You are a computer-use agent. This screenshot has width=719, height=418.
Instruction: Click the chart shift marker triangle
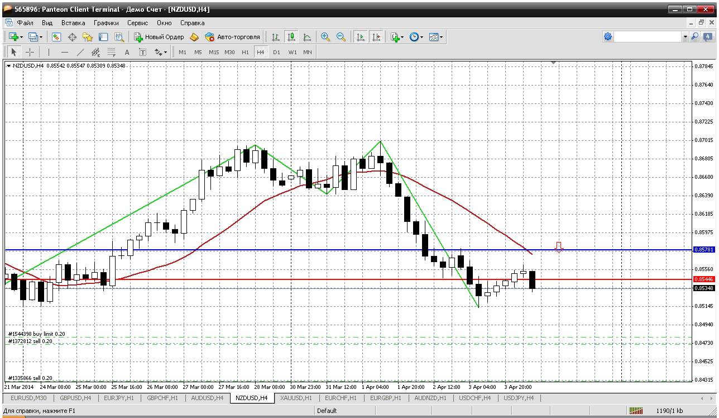click(x=554, y=63)
